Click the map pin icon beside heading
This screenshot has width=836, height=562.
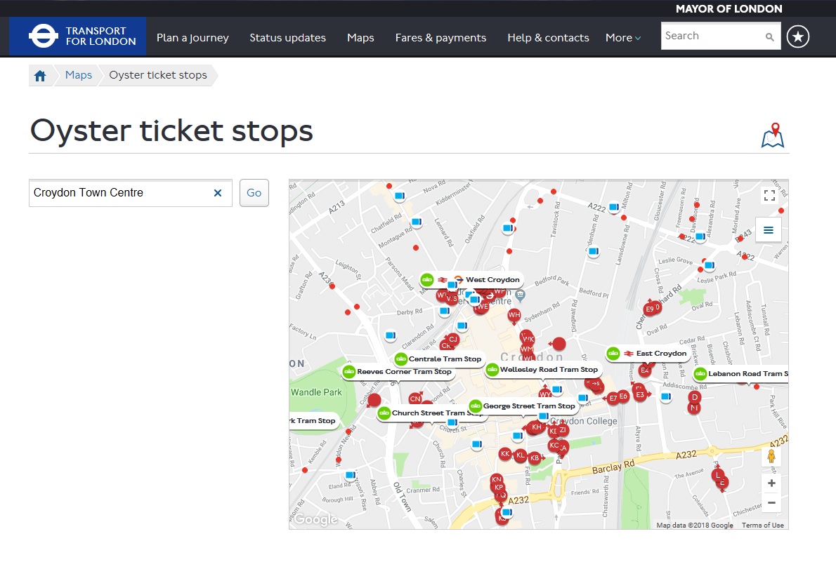click(x=773, y=135)
